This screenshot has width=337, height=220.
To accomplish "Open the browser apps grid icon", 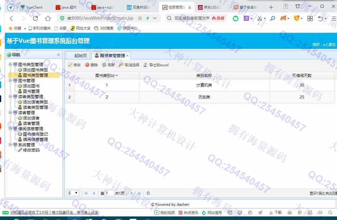I will pyautogui.click(x=310, y=18).
